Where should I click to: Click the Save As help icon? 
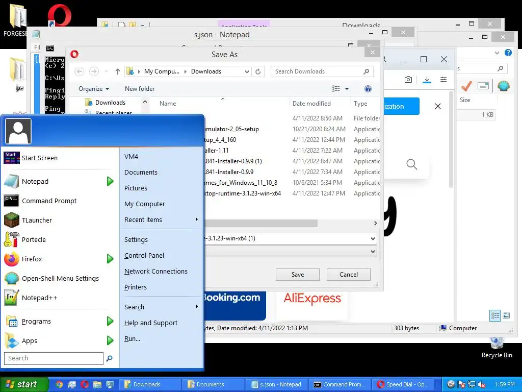point(368,89)
